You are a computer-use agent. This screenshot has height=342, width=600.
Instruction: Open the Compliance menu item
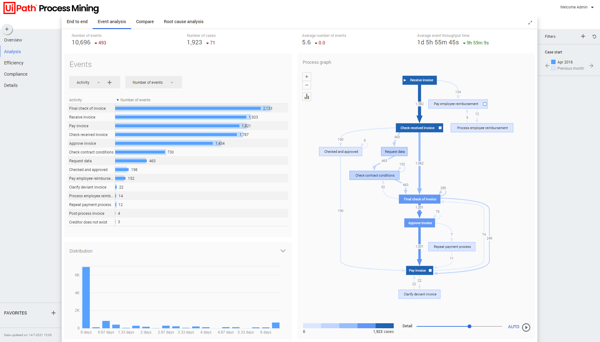click(16, 74)
